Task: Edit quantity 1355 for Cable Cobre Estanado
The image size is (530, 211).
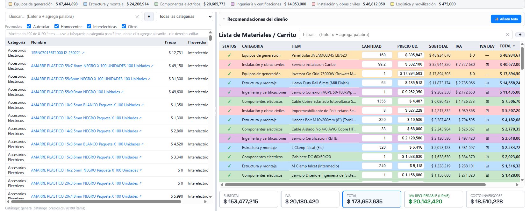Action: click(377, 102)
